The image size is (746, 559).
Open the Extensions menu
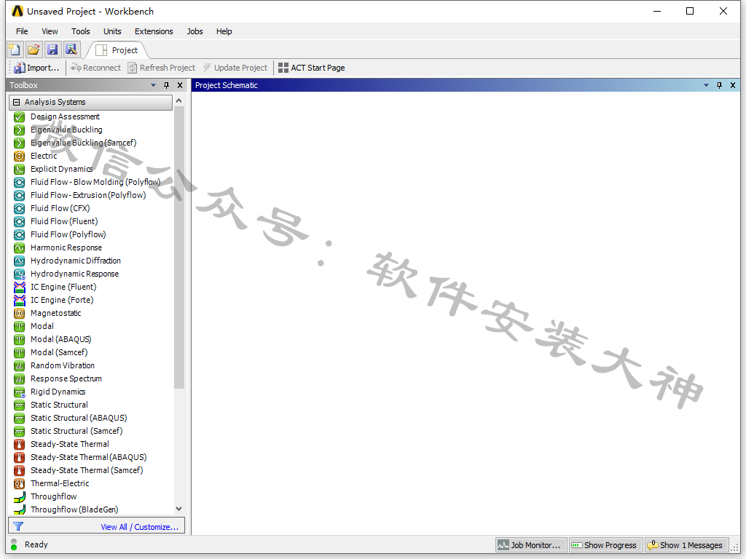point(154,31)
